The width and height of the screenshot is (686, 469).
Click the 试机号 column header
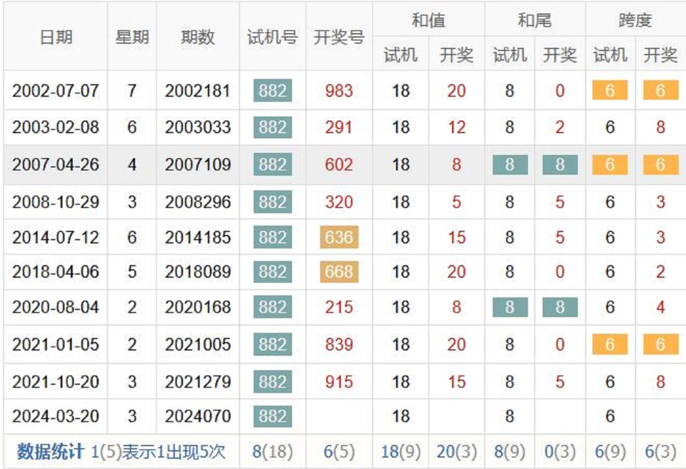pyautogui.click(x=273, y=37)
